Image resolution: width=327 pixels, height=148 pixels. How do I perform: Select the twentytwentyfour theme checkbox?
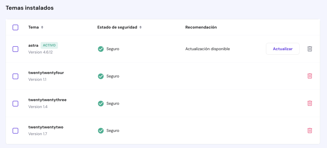click(x=15, y=76)
